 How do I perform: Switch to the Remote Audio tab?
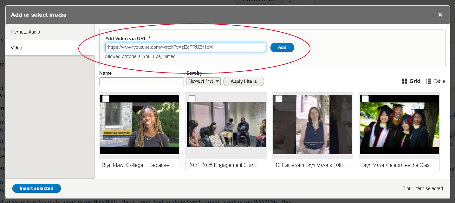(50, 32)
